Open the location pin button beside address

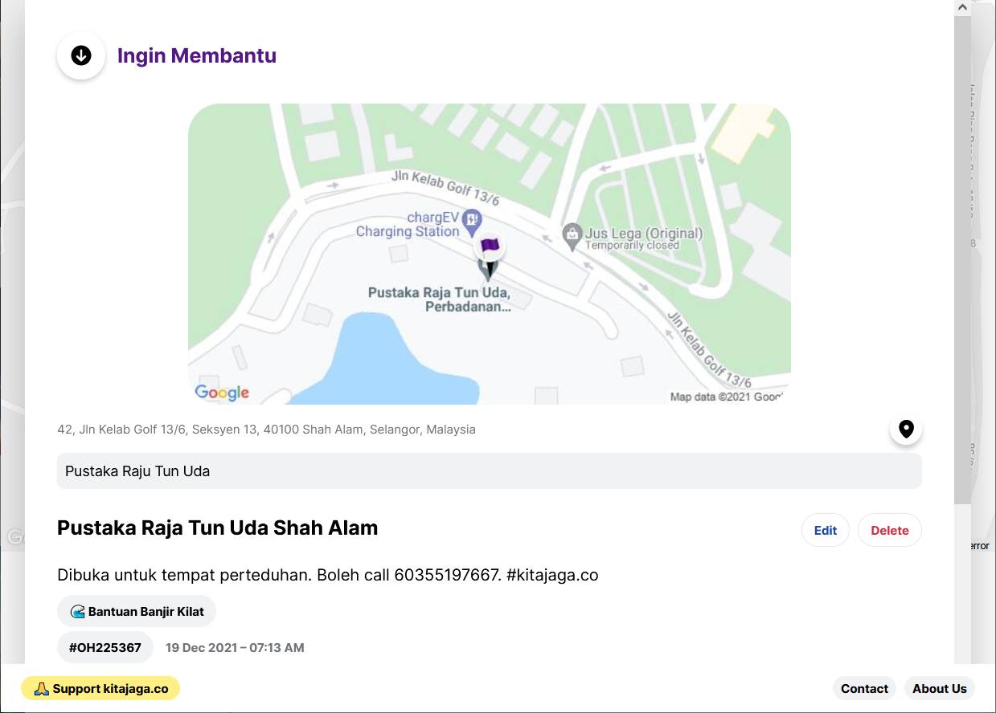[x=906, y=429]
